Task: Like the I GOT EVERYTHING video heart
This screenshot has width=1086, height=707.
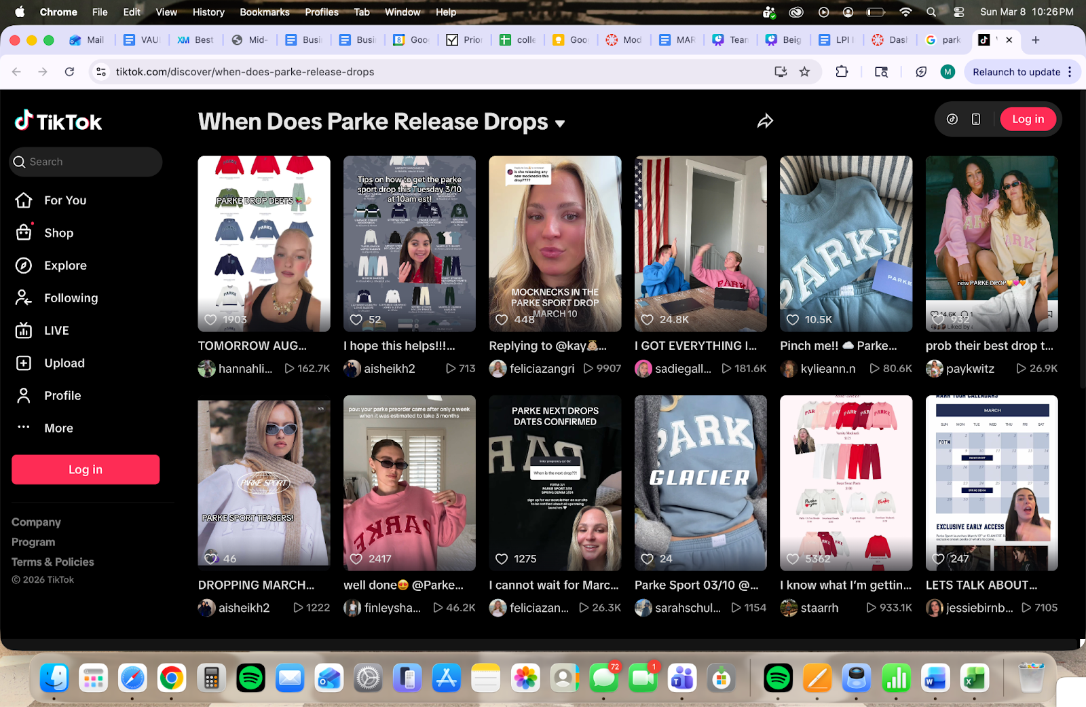Action: click(648, 319)
